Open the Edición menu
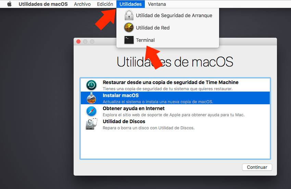 click(x=105, y=4)
